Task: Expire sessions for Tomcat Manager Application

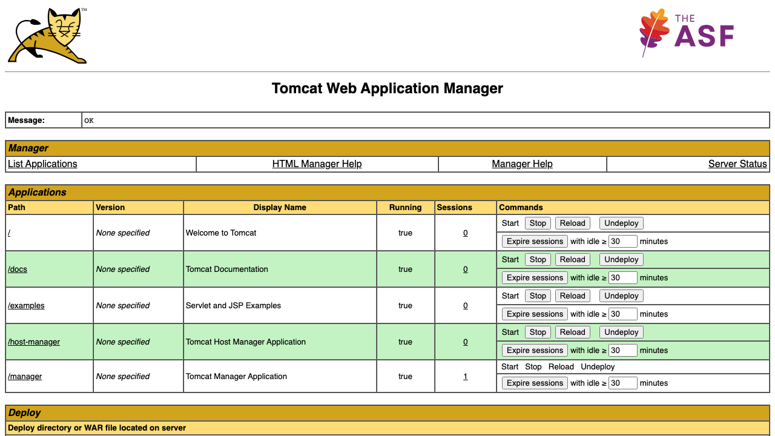Action: [x=535, y=383]
